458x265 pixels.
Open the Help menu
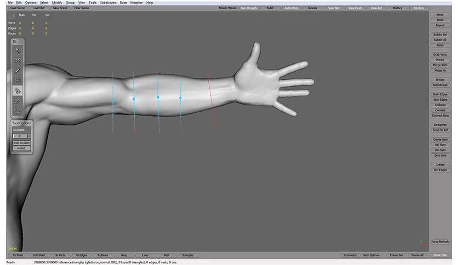pos(150,3)
